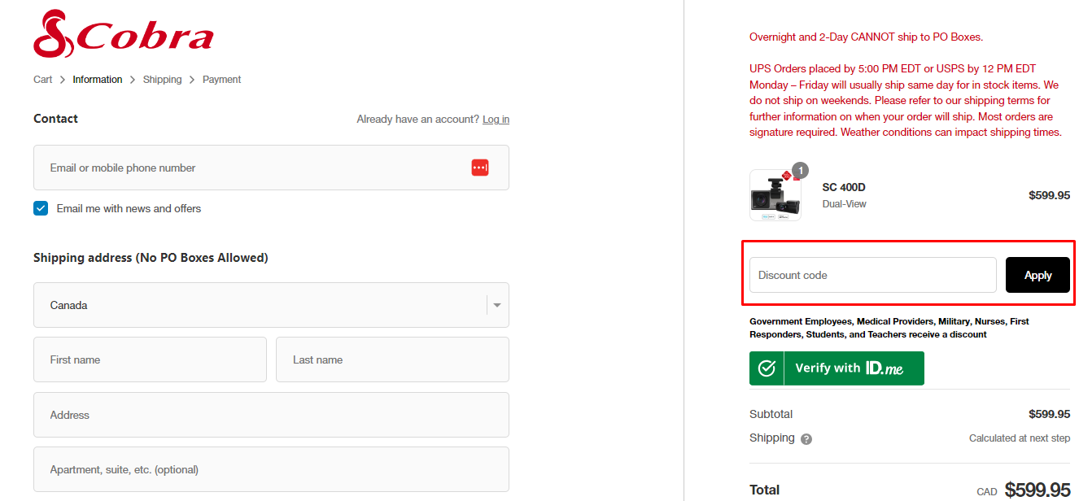Click the Discount code input field

click(x=872, y=275)
